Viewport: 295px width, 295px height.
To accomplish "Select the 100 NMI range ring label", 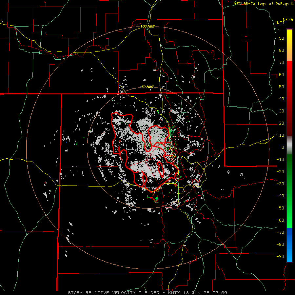I will (x=147, y=26).
